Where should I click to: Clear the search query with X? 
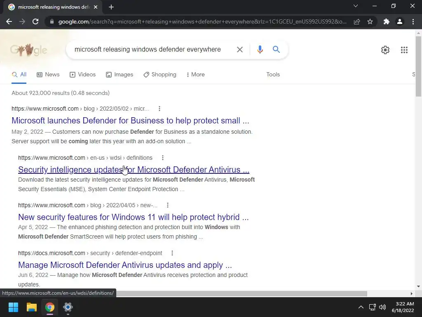point(239,50)
